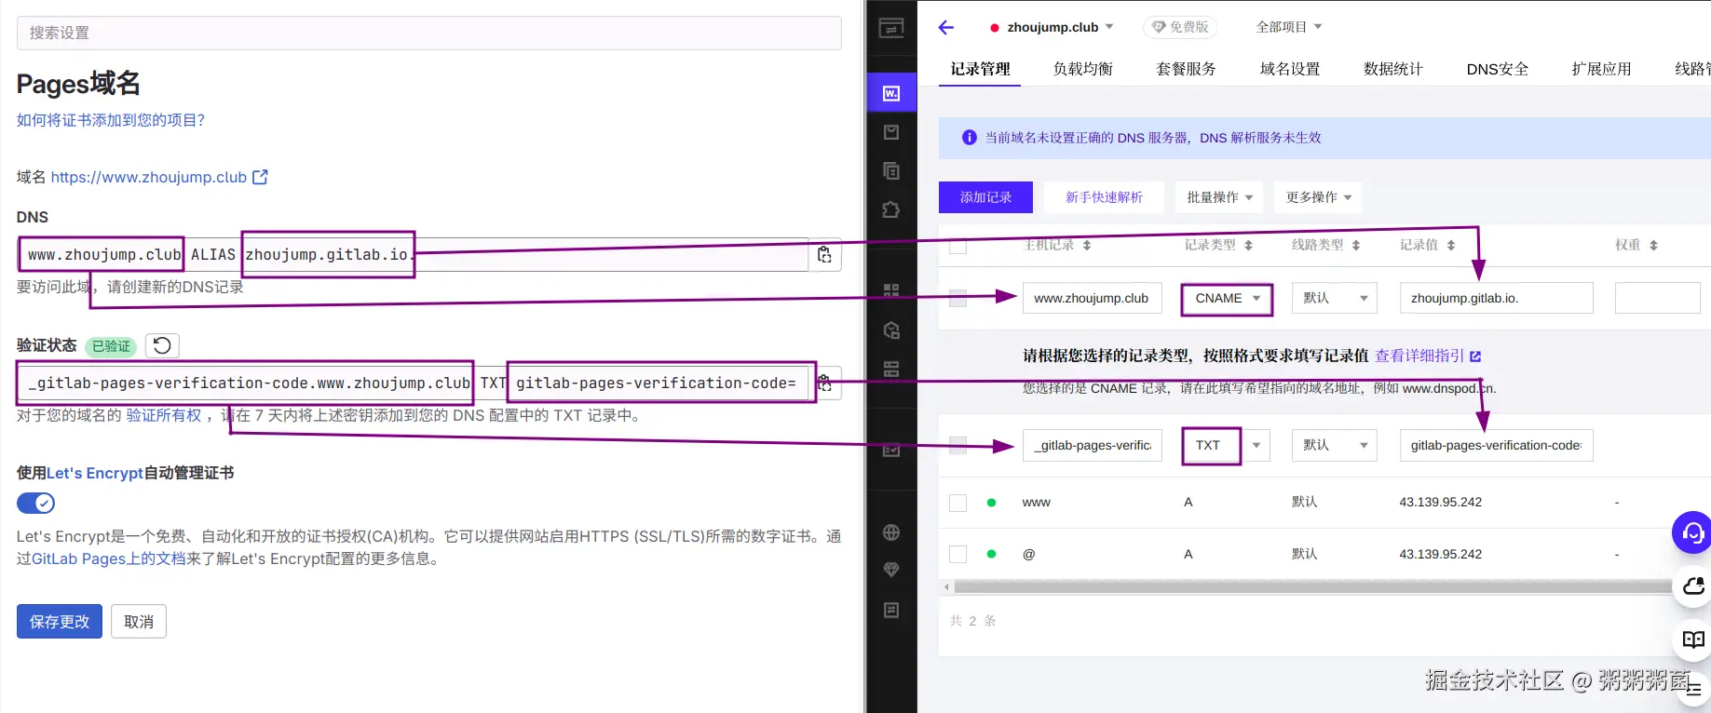1711x713 pixels.
Task: Click the globe icon in dark sidebar
Action: click(x=891, y=532)
